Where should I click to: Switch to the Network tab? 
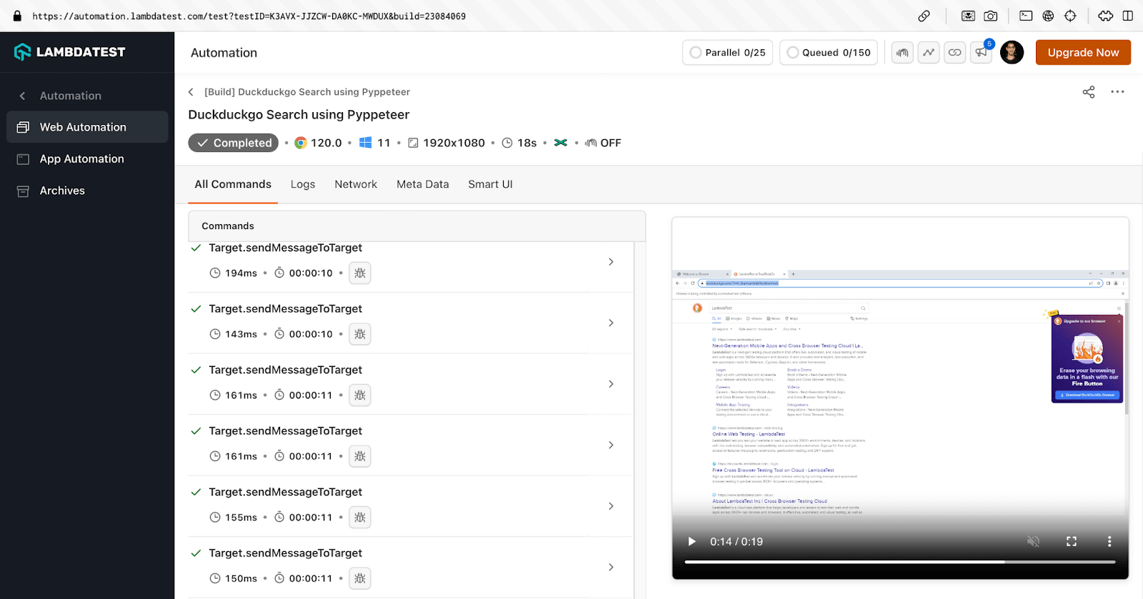[x=355, y=184]
